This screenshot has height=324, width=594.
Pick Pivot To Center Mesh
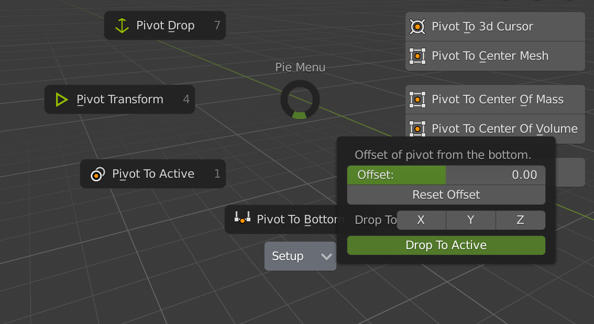(x=495, y=56)
